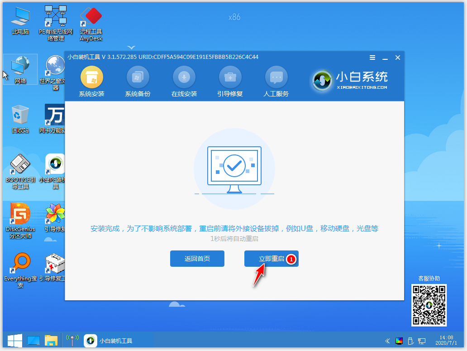Click 立即重启 button

[272, 259]
